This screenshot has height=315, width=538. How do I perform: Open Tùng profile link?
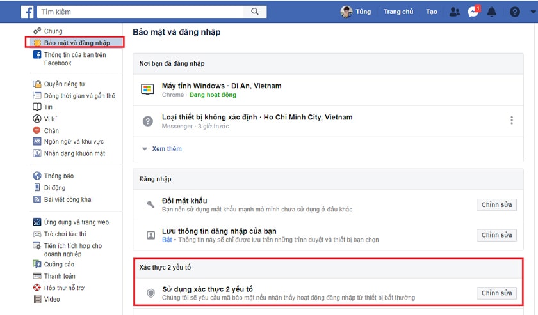[x=363, y=12]
